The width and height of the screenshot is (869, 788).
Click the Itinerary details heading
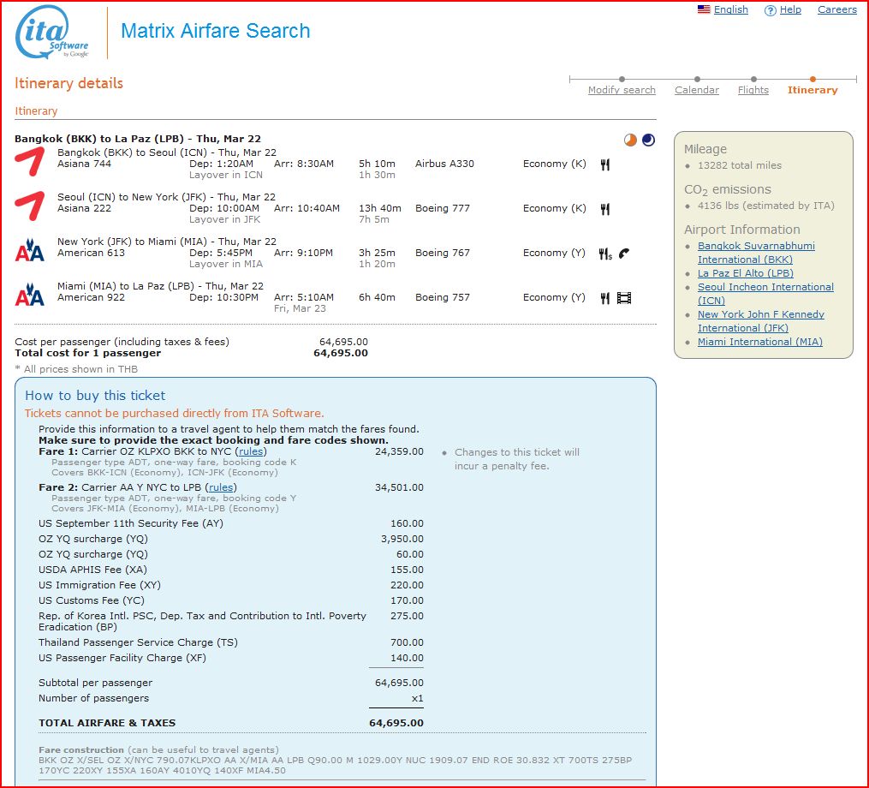(68, 83)
